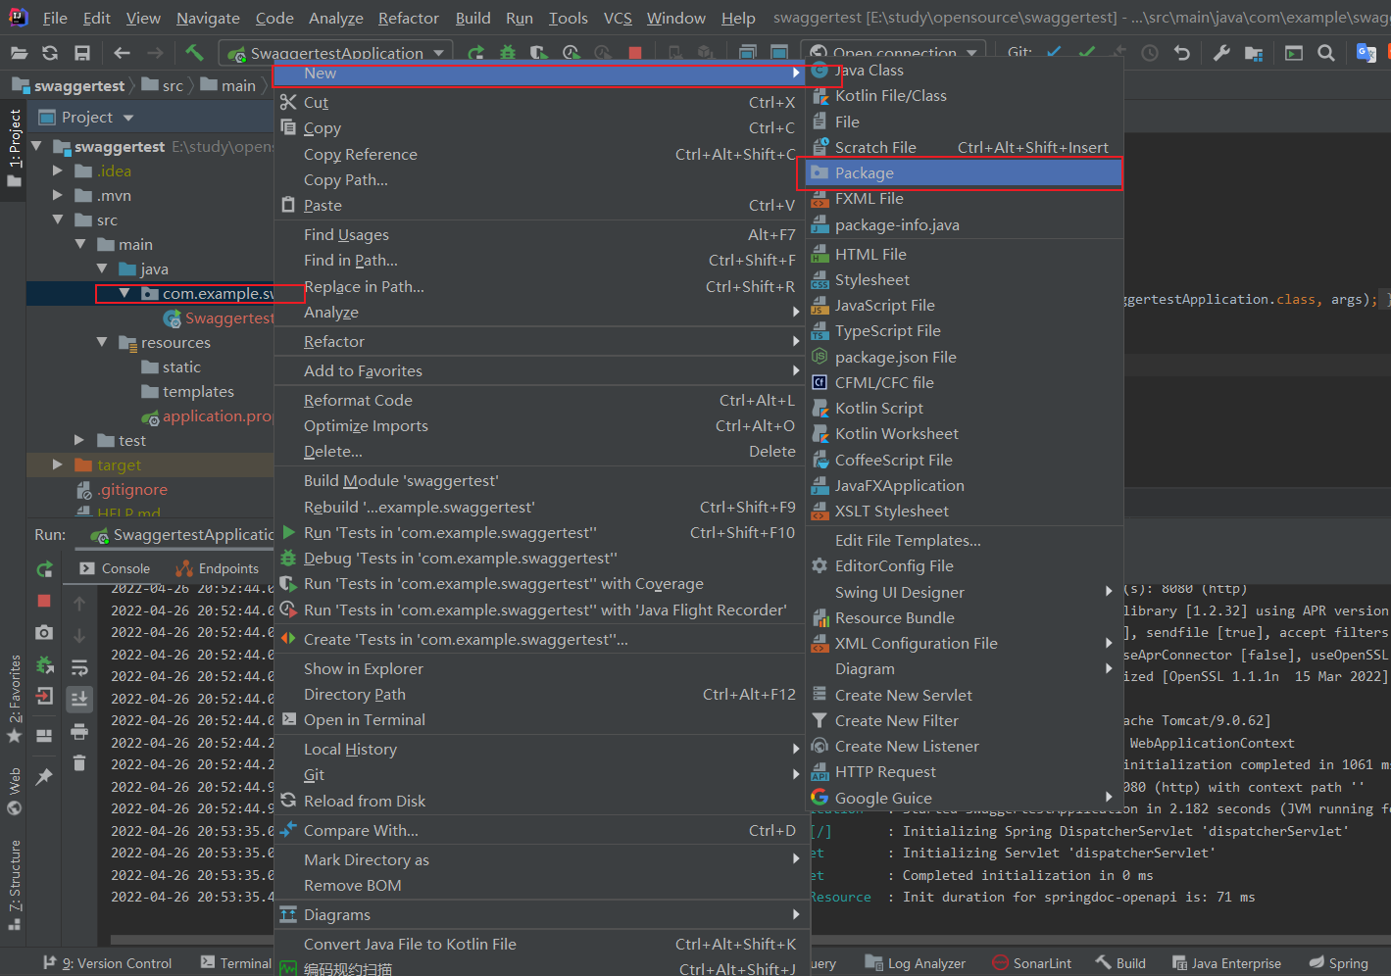This screenshot has width=1391, height=976.
Task: Collapse the swaggertest root tree node
Action: (x=36, y=146)
